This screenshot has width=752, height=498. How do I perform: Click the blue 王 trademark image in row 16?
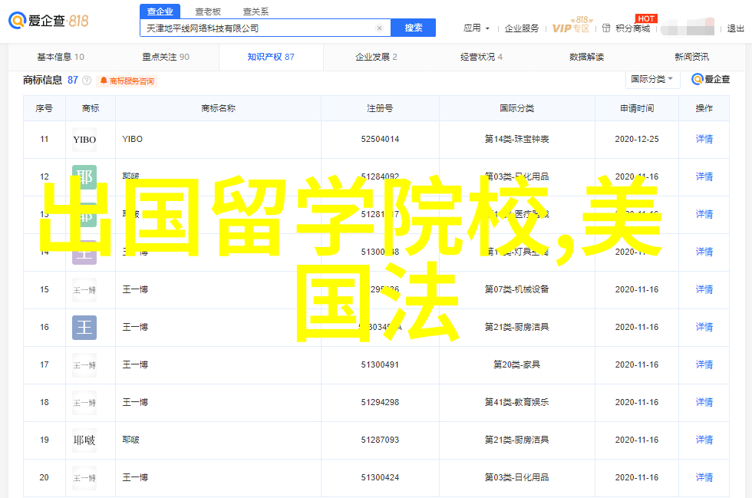84,328
